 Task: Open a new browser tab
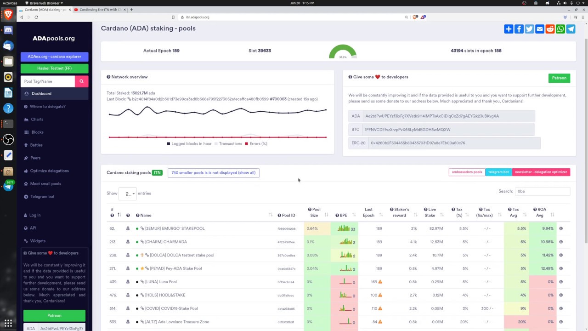131,10
